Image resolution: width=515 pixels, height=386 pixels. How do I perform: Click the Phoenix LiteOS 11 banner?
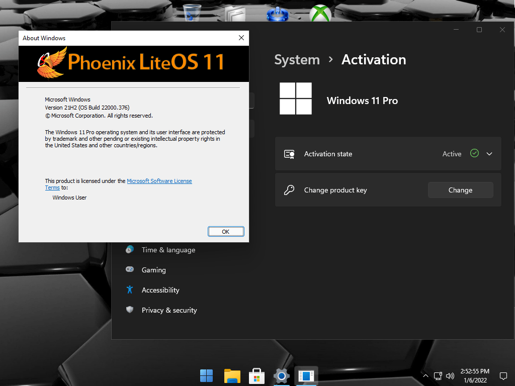[134, 63]
